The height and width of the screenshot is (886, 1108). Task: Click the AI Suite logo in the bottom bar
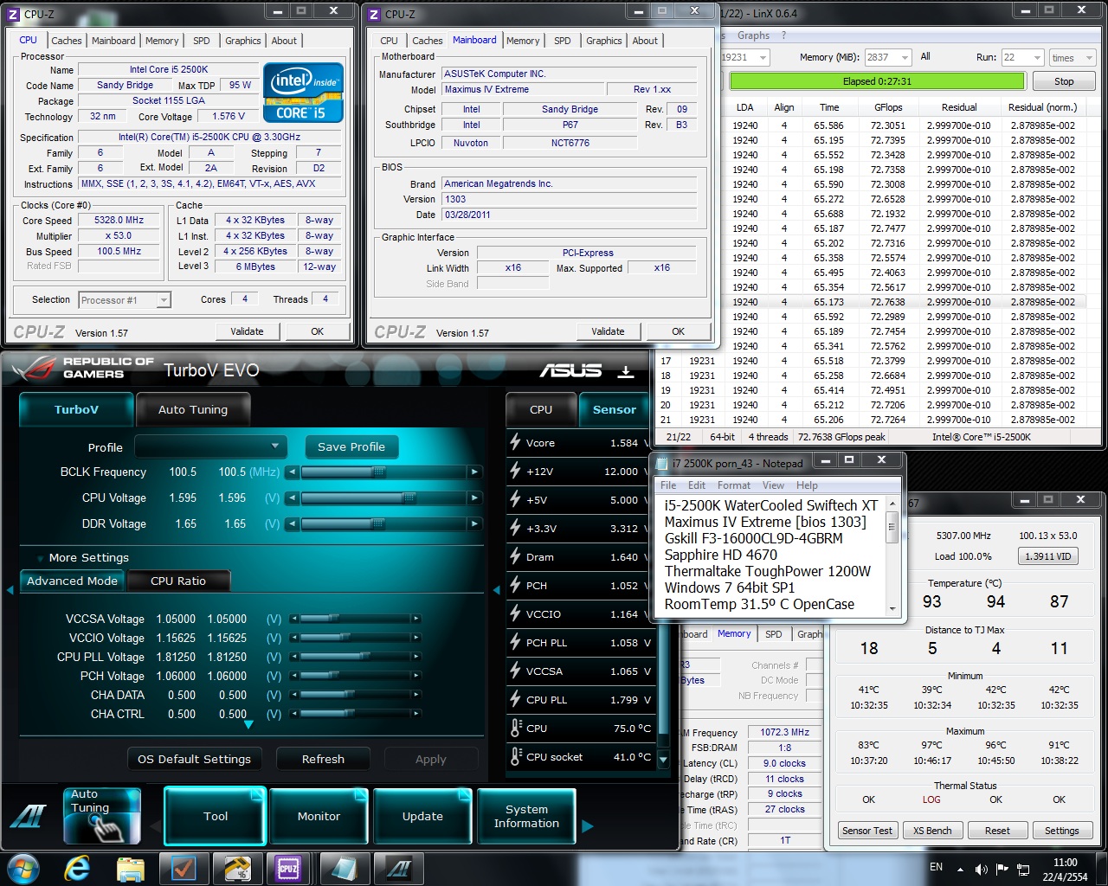pyautogui.click(x=28, y=816)
